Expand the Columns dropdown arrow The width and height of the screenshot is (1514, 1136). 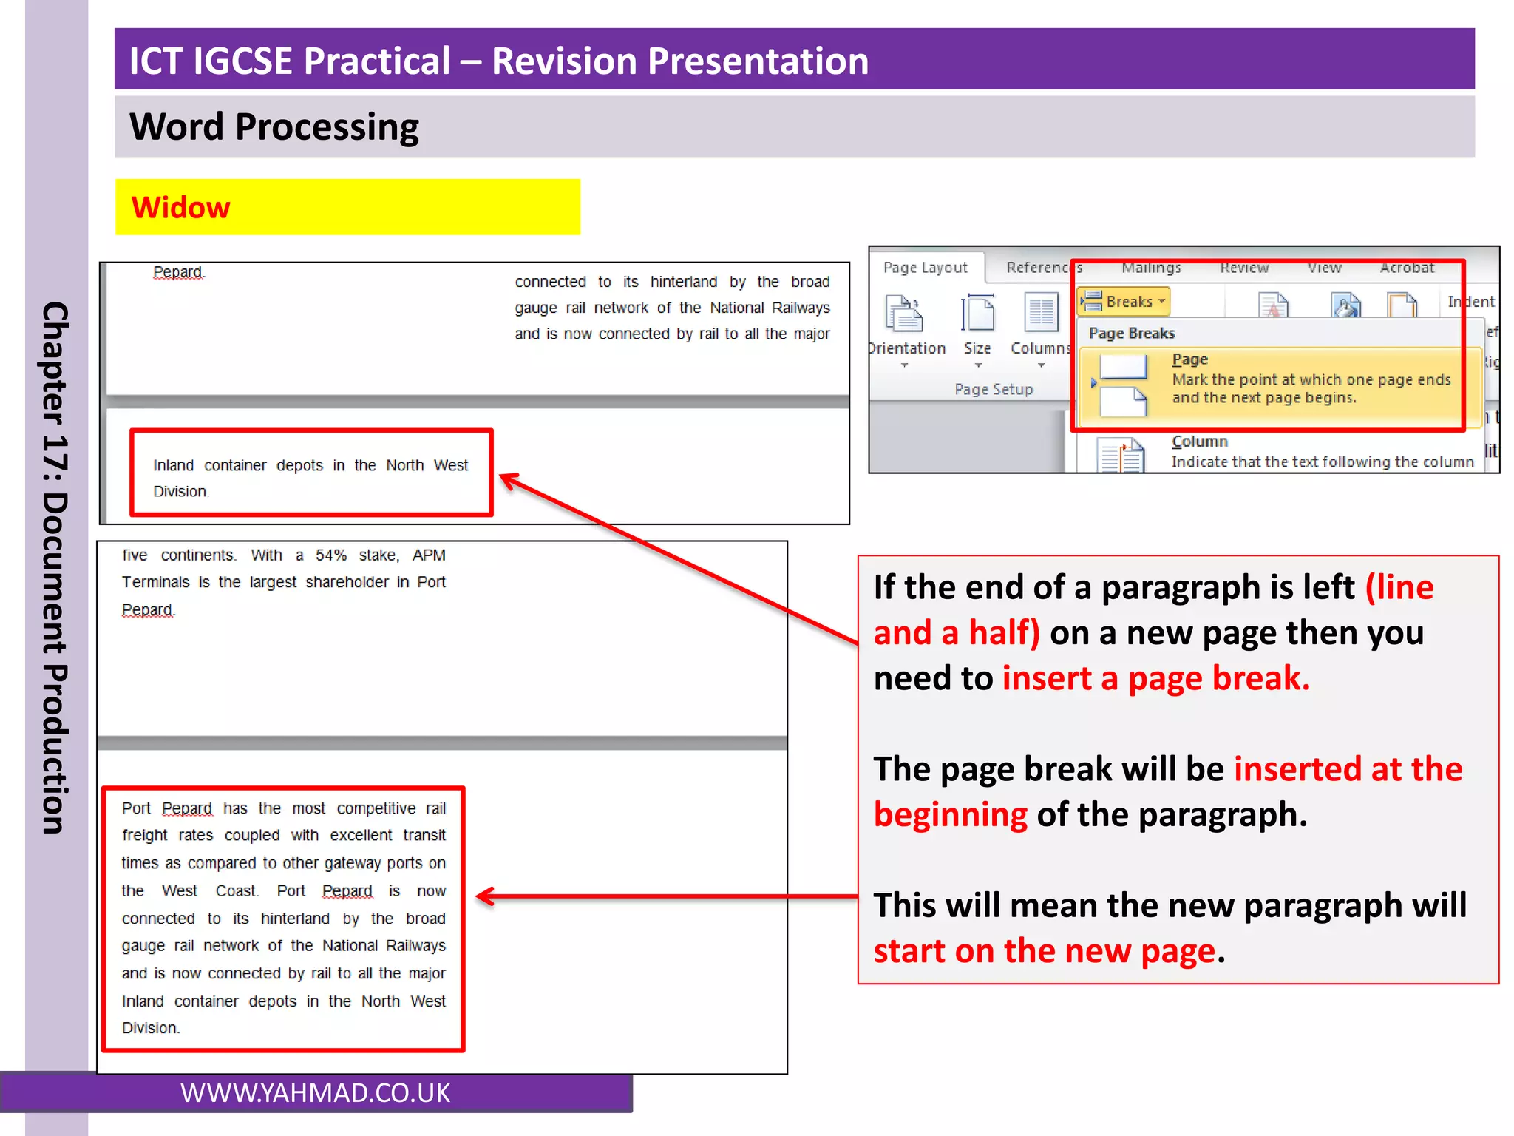pos(1041,365)
